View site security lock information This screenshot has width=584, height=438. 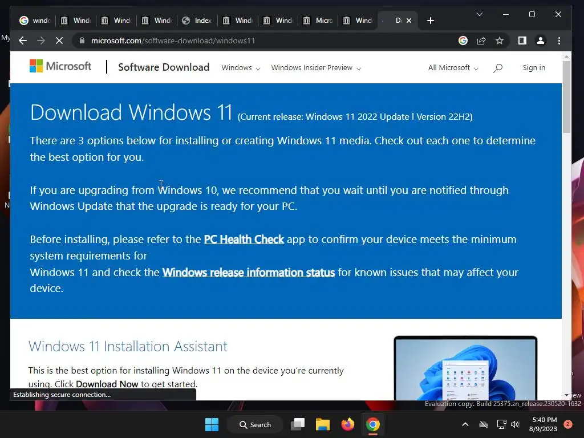click(82, 40)
